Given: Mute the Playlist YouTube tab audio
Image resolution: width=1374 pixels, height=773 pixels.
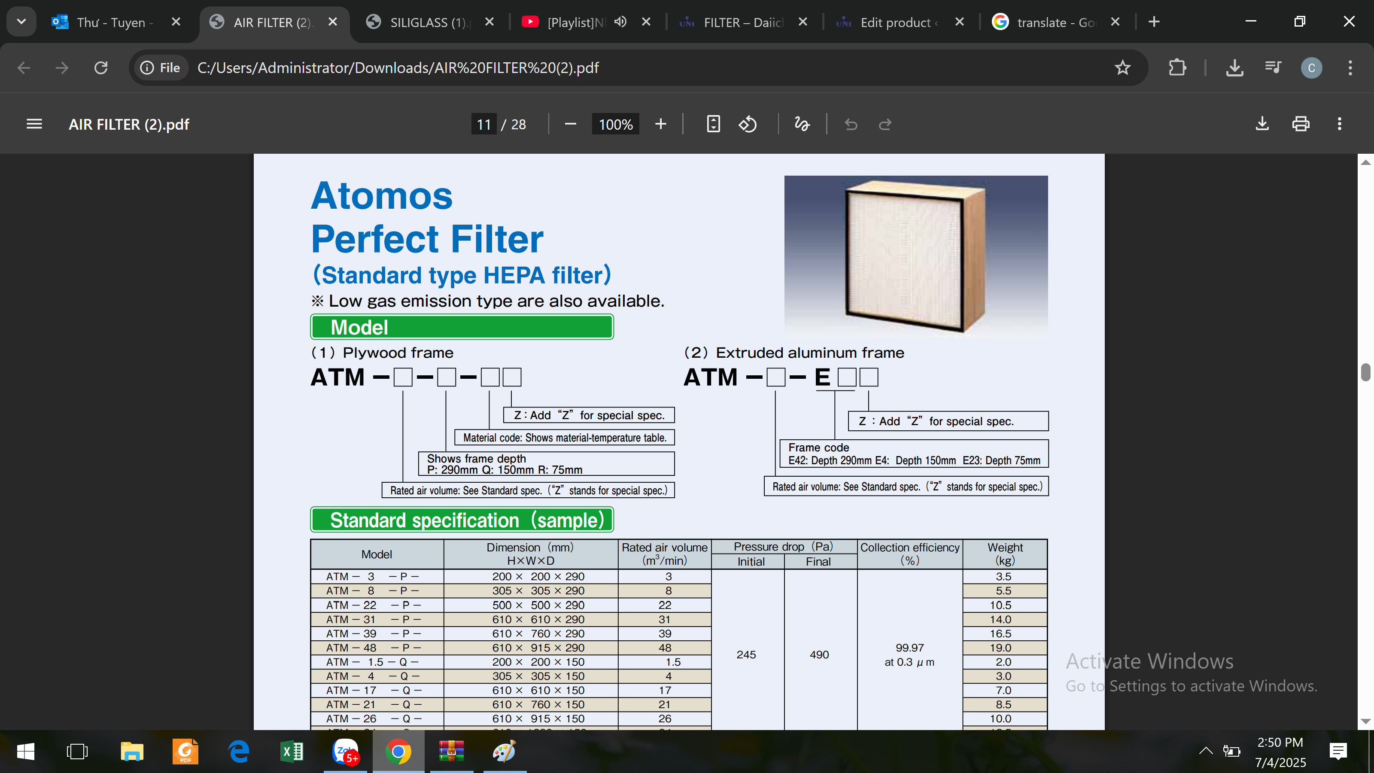Looking at the screenshot, I should tap(620, 22).
